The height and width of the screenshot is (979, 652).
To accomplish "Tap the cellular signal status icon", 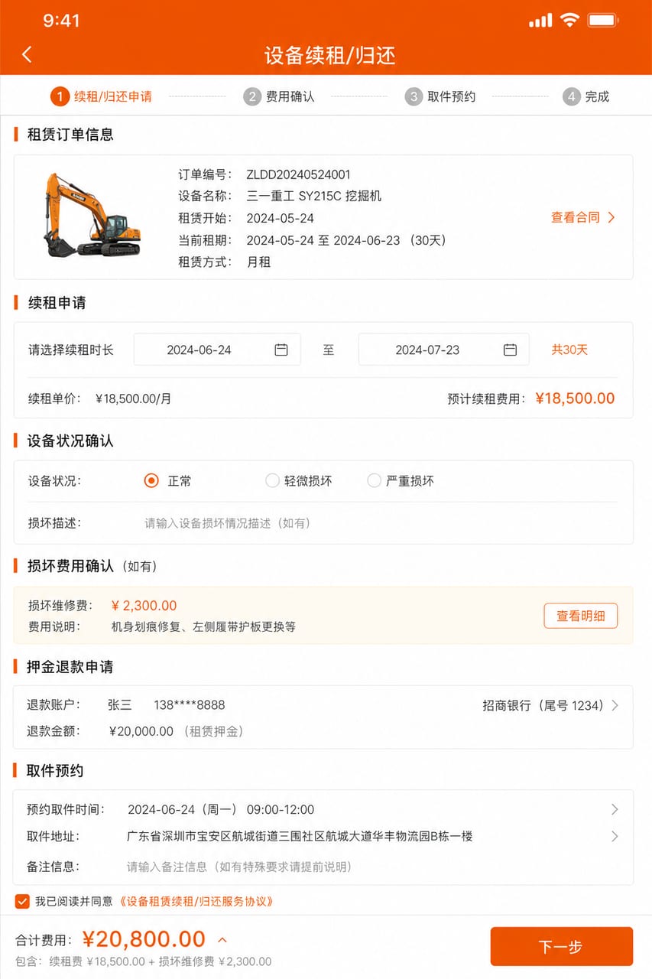I will pyautogui.click(x=540, y=21).
